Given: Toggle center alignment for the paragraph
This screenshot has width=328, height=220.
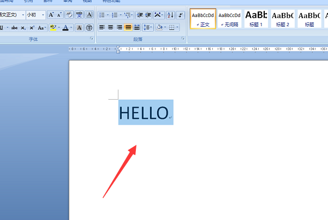Looking at the screenshot, I should tap(111, 27).
